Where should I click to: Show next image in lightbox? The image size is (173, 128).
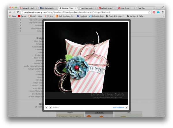(x=50, y=107)
